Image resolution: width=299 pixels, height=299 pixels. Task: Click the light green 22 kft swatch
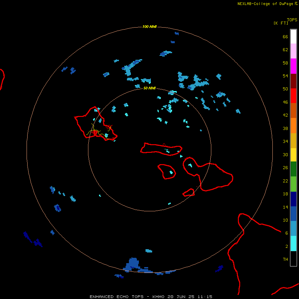tap(293, 184)
